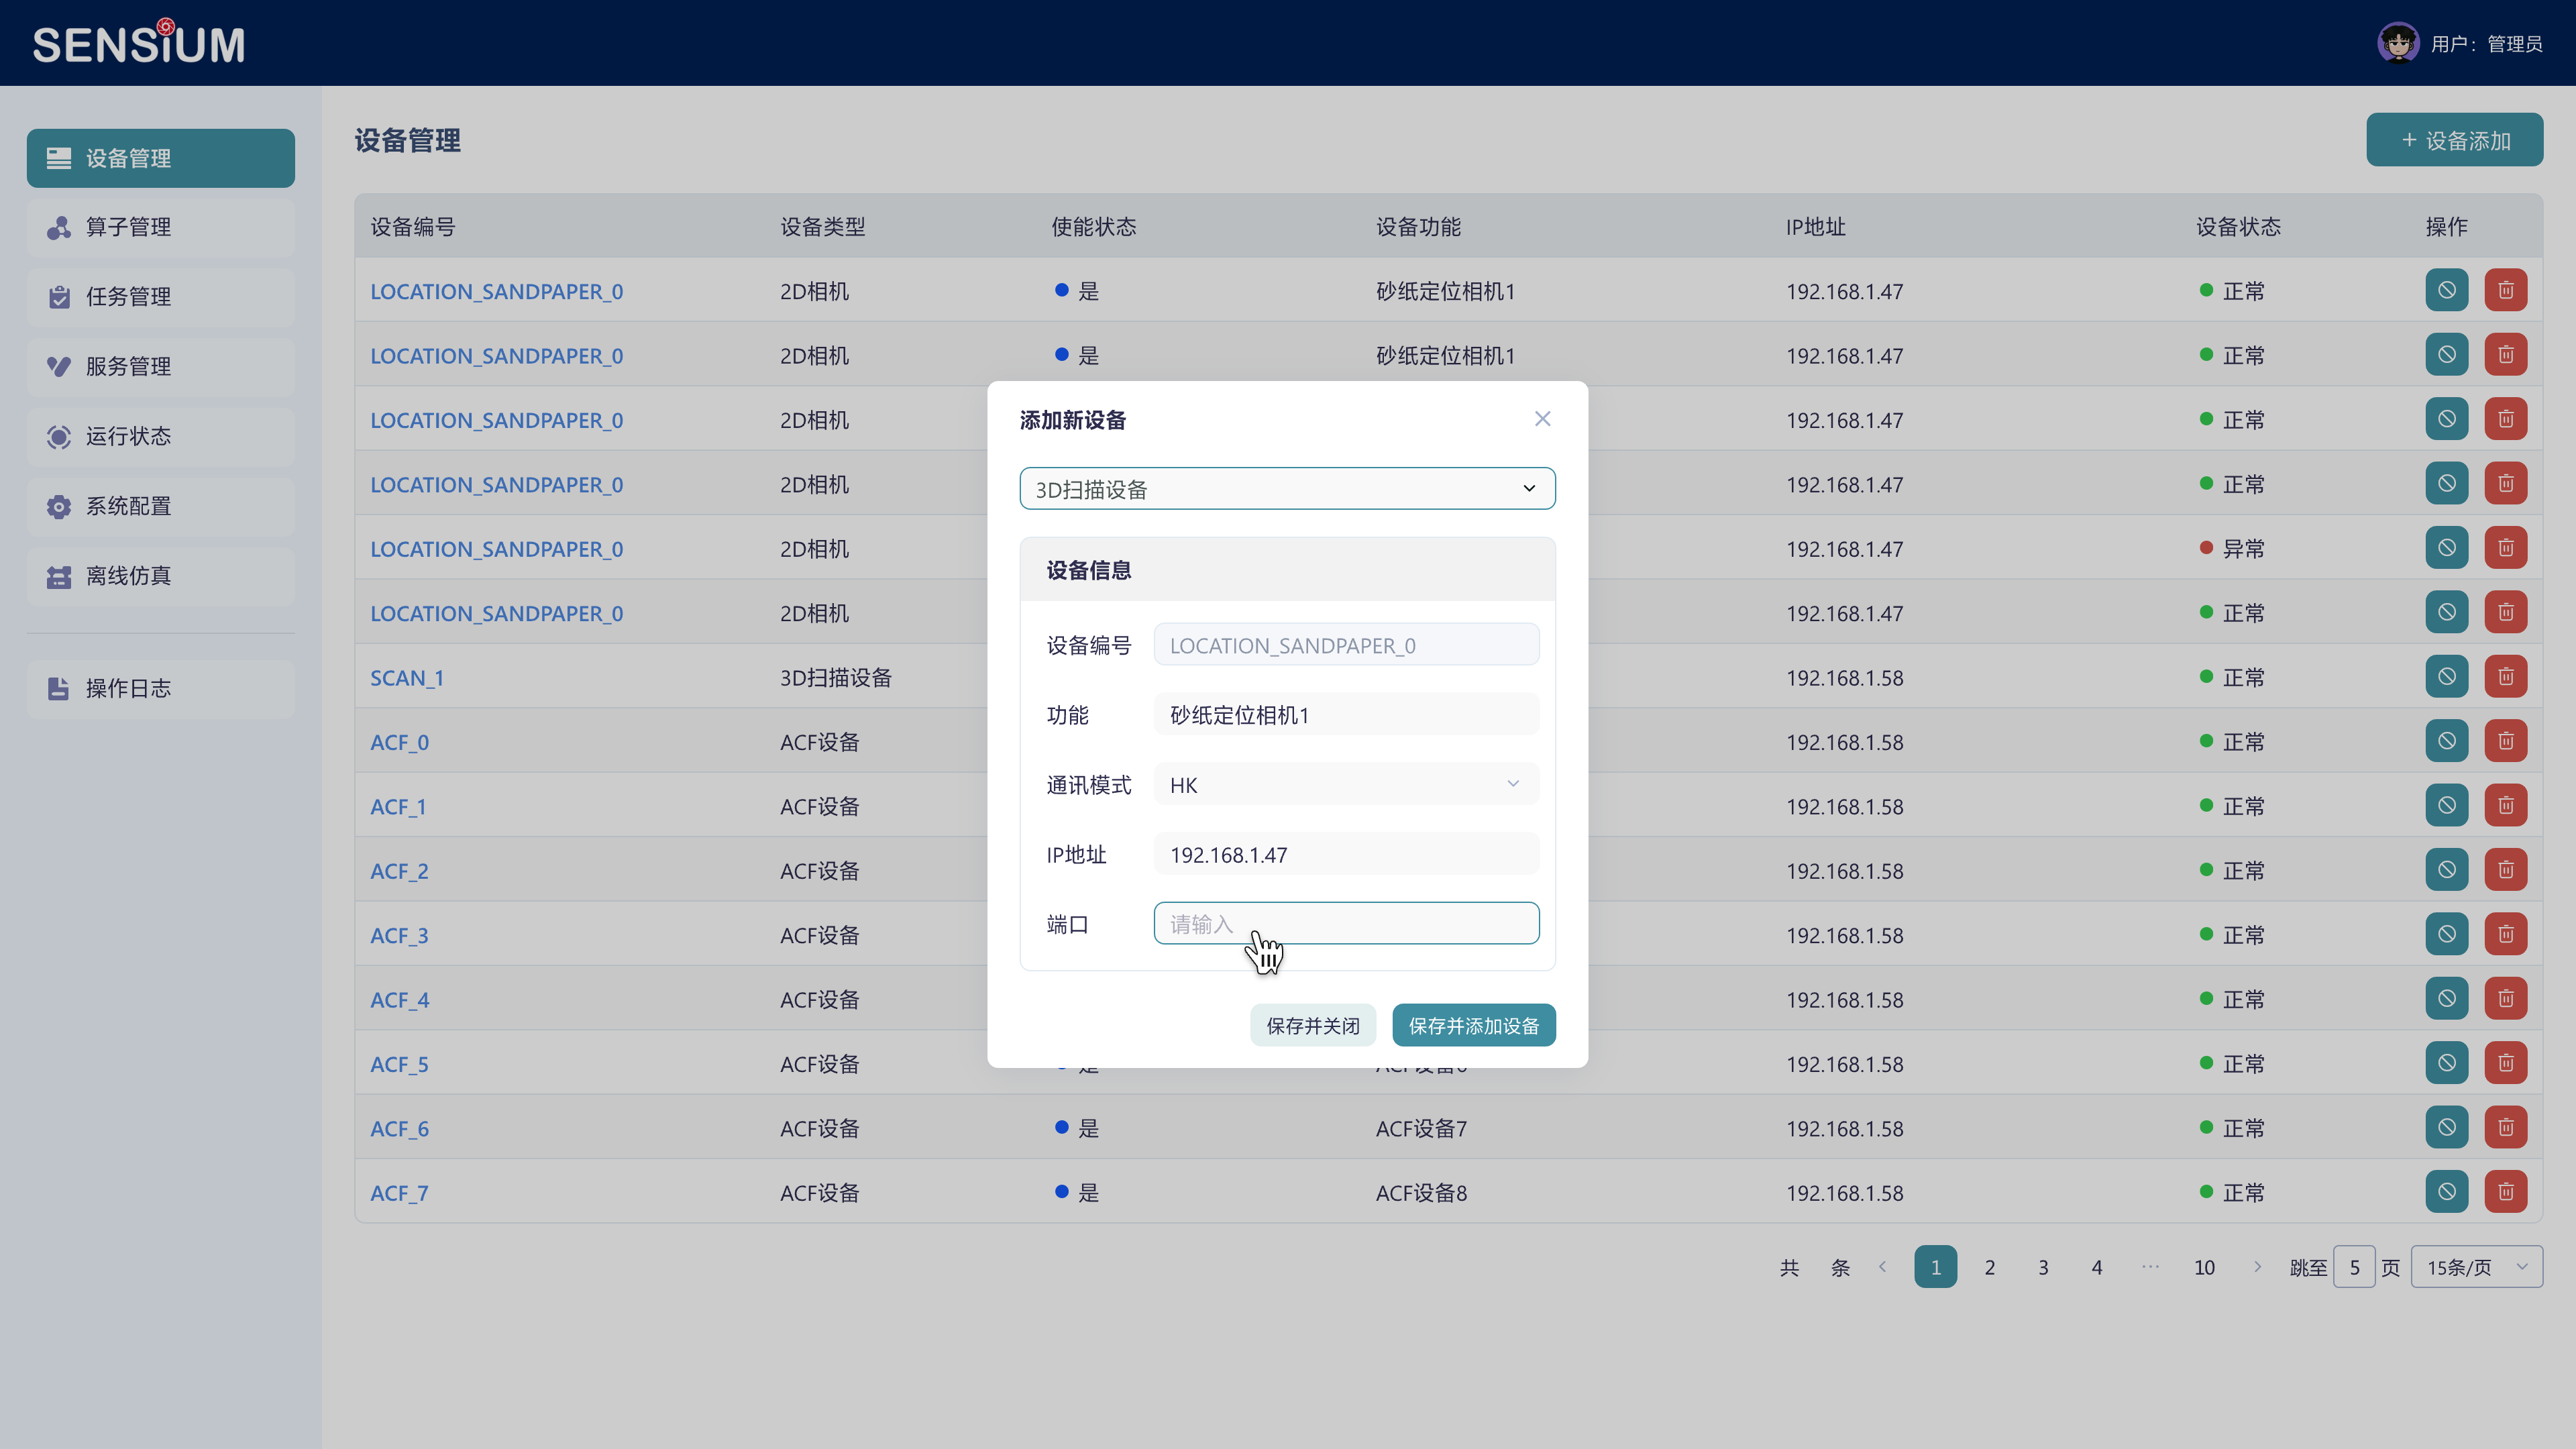The height and width of the screenshot is (1449, 2576).
Task: Click the 设备添加 button
Action: click(2454, 140)
